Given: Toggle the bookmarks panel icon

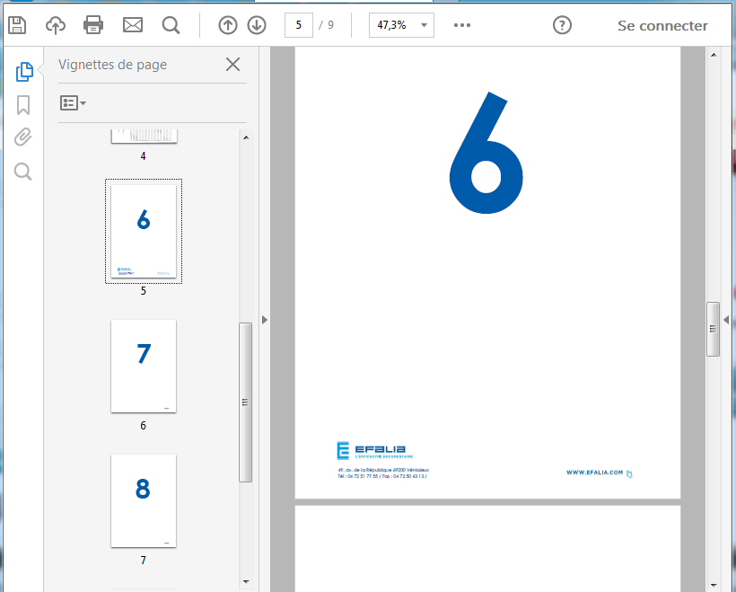Looking at the screenshot, I should pos(23,105).
